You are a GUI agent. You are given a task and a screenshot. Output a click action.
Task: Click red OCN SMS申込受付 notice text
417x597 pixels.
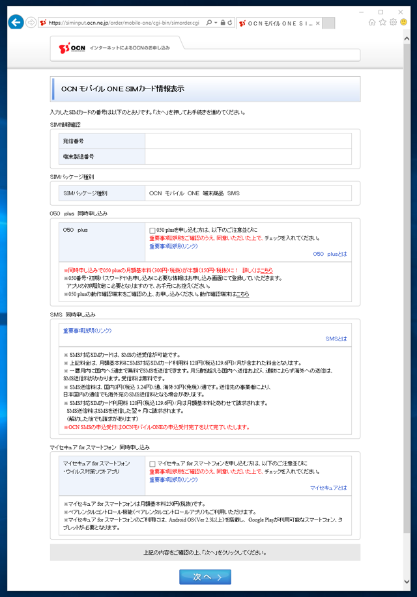click(x=157, y=427)
